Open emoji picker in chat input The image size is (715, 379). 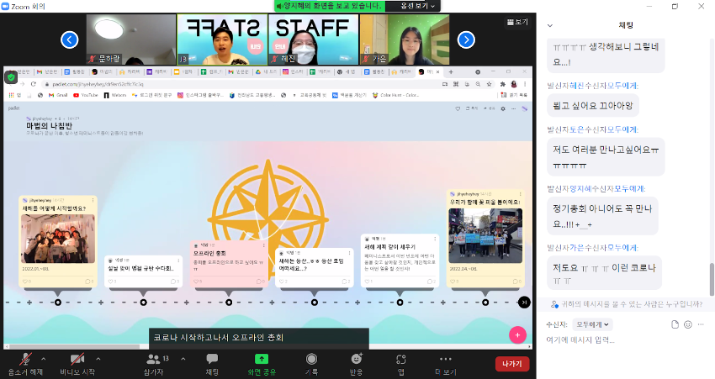coord(688,324)
